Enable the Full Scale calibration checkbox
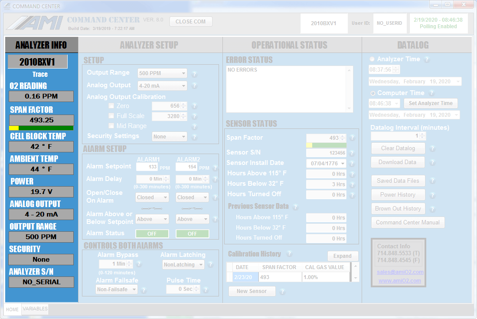This screenshot has width=477, height=319. point(111,116)
